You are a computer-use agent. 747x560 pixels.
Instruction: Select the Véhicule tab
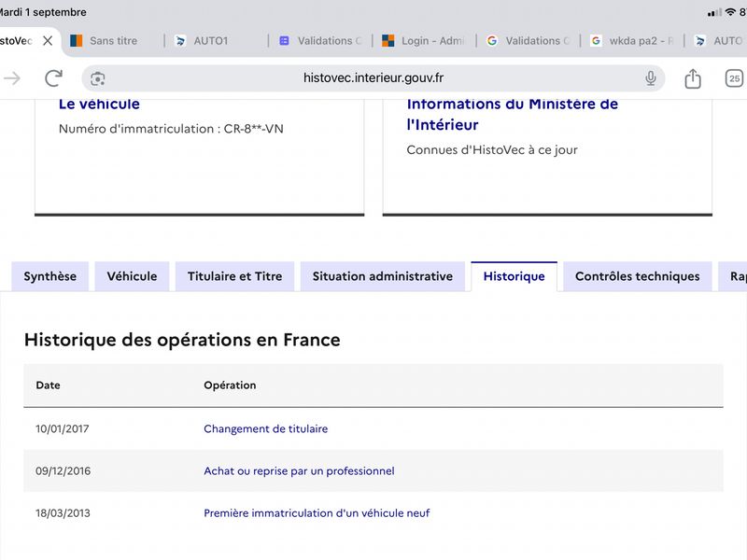(x=132, y=276)
